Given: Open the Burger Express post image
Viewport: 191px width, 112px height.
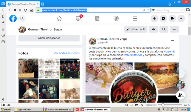Looking at the screenshot, I should (x=132, y=82).
